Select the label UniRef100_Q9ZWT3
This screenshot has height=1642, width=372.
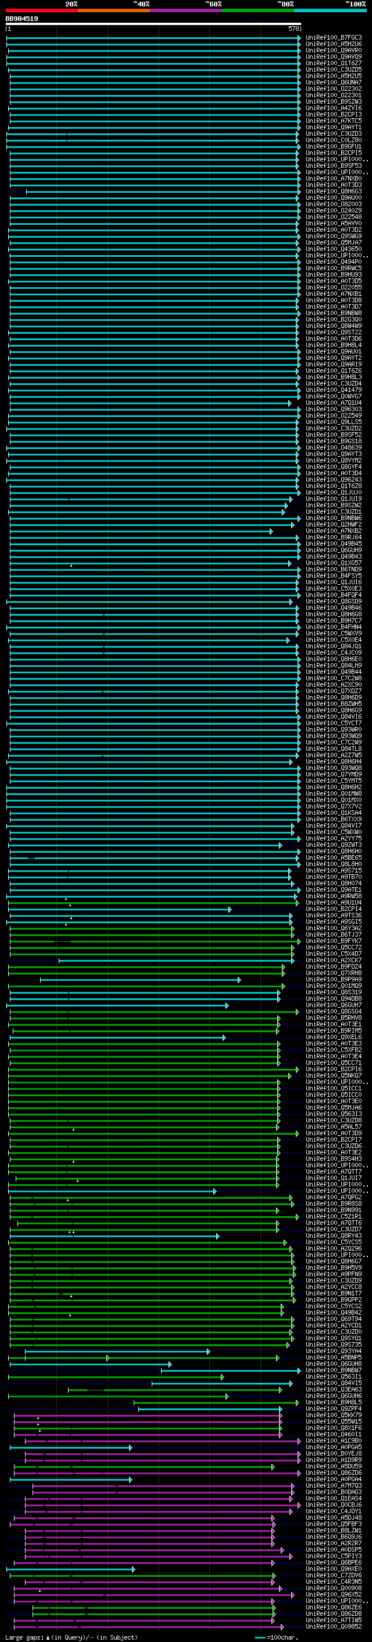click(x=333, y=845)
